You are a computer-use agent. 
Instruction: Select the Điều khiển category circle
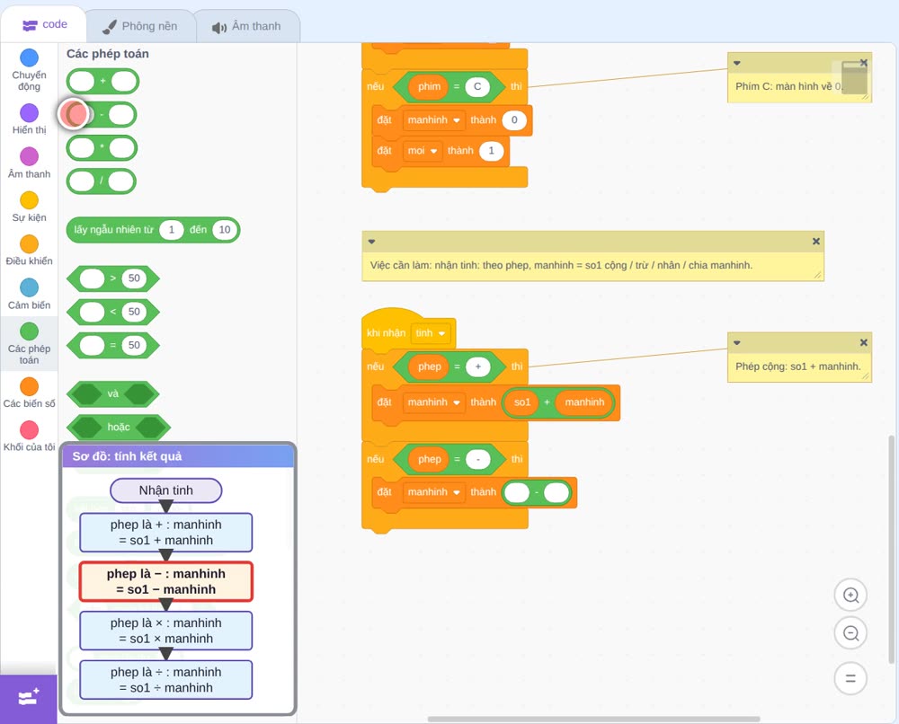pyautogui.click(x=30, y=244)
